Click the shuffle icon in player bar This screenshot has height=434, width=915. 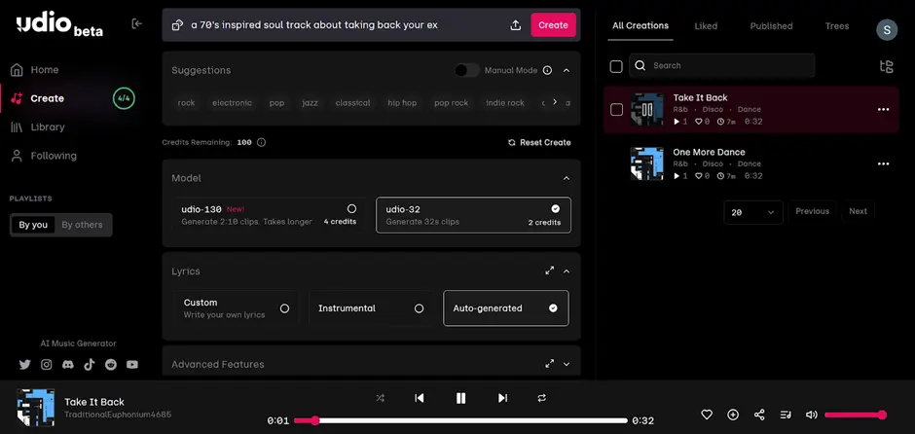(380, 398)
